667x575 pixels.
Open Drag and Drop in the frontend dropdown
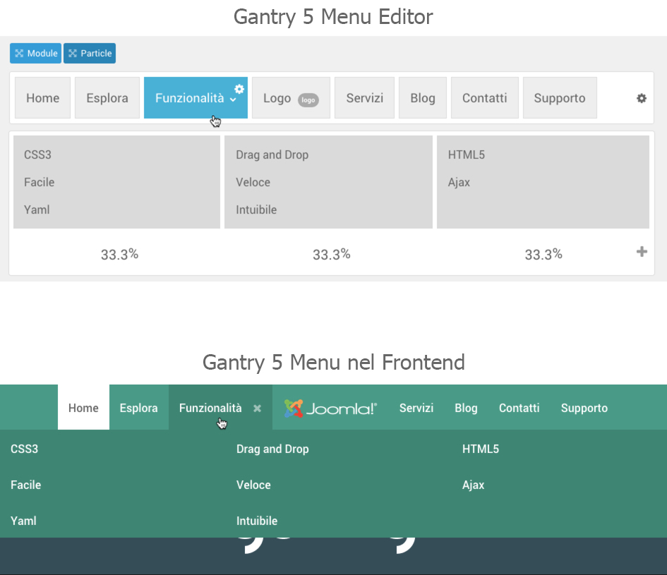(x=272, y=449)
